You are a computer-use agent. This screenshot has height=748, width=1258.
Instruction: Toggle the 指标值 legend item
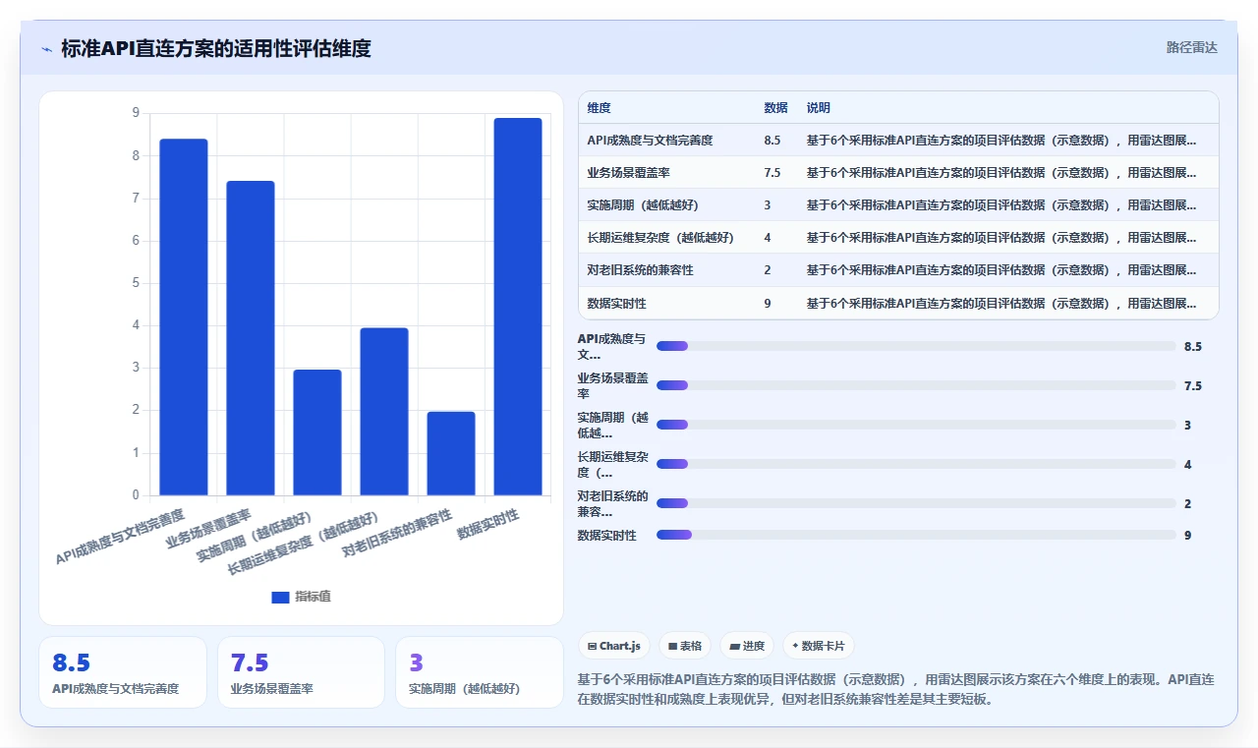pyautogui.click(x=302, y=597)
